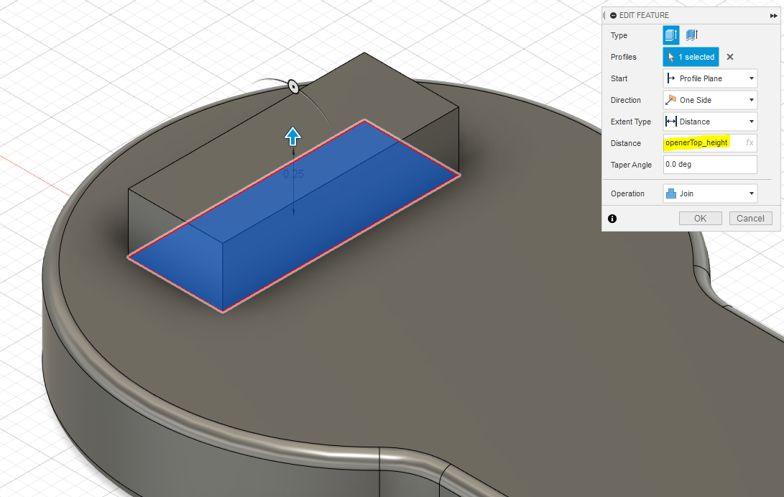Open the Direction dropdown showing One Side

coord(709,100)
